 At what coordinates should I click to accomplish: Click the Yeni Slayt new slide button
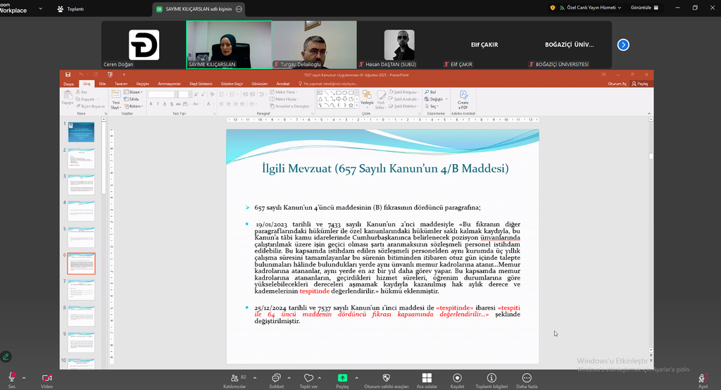pyautogui.click(x=115, y=99)
